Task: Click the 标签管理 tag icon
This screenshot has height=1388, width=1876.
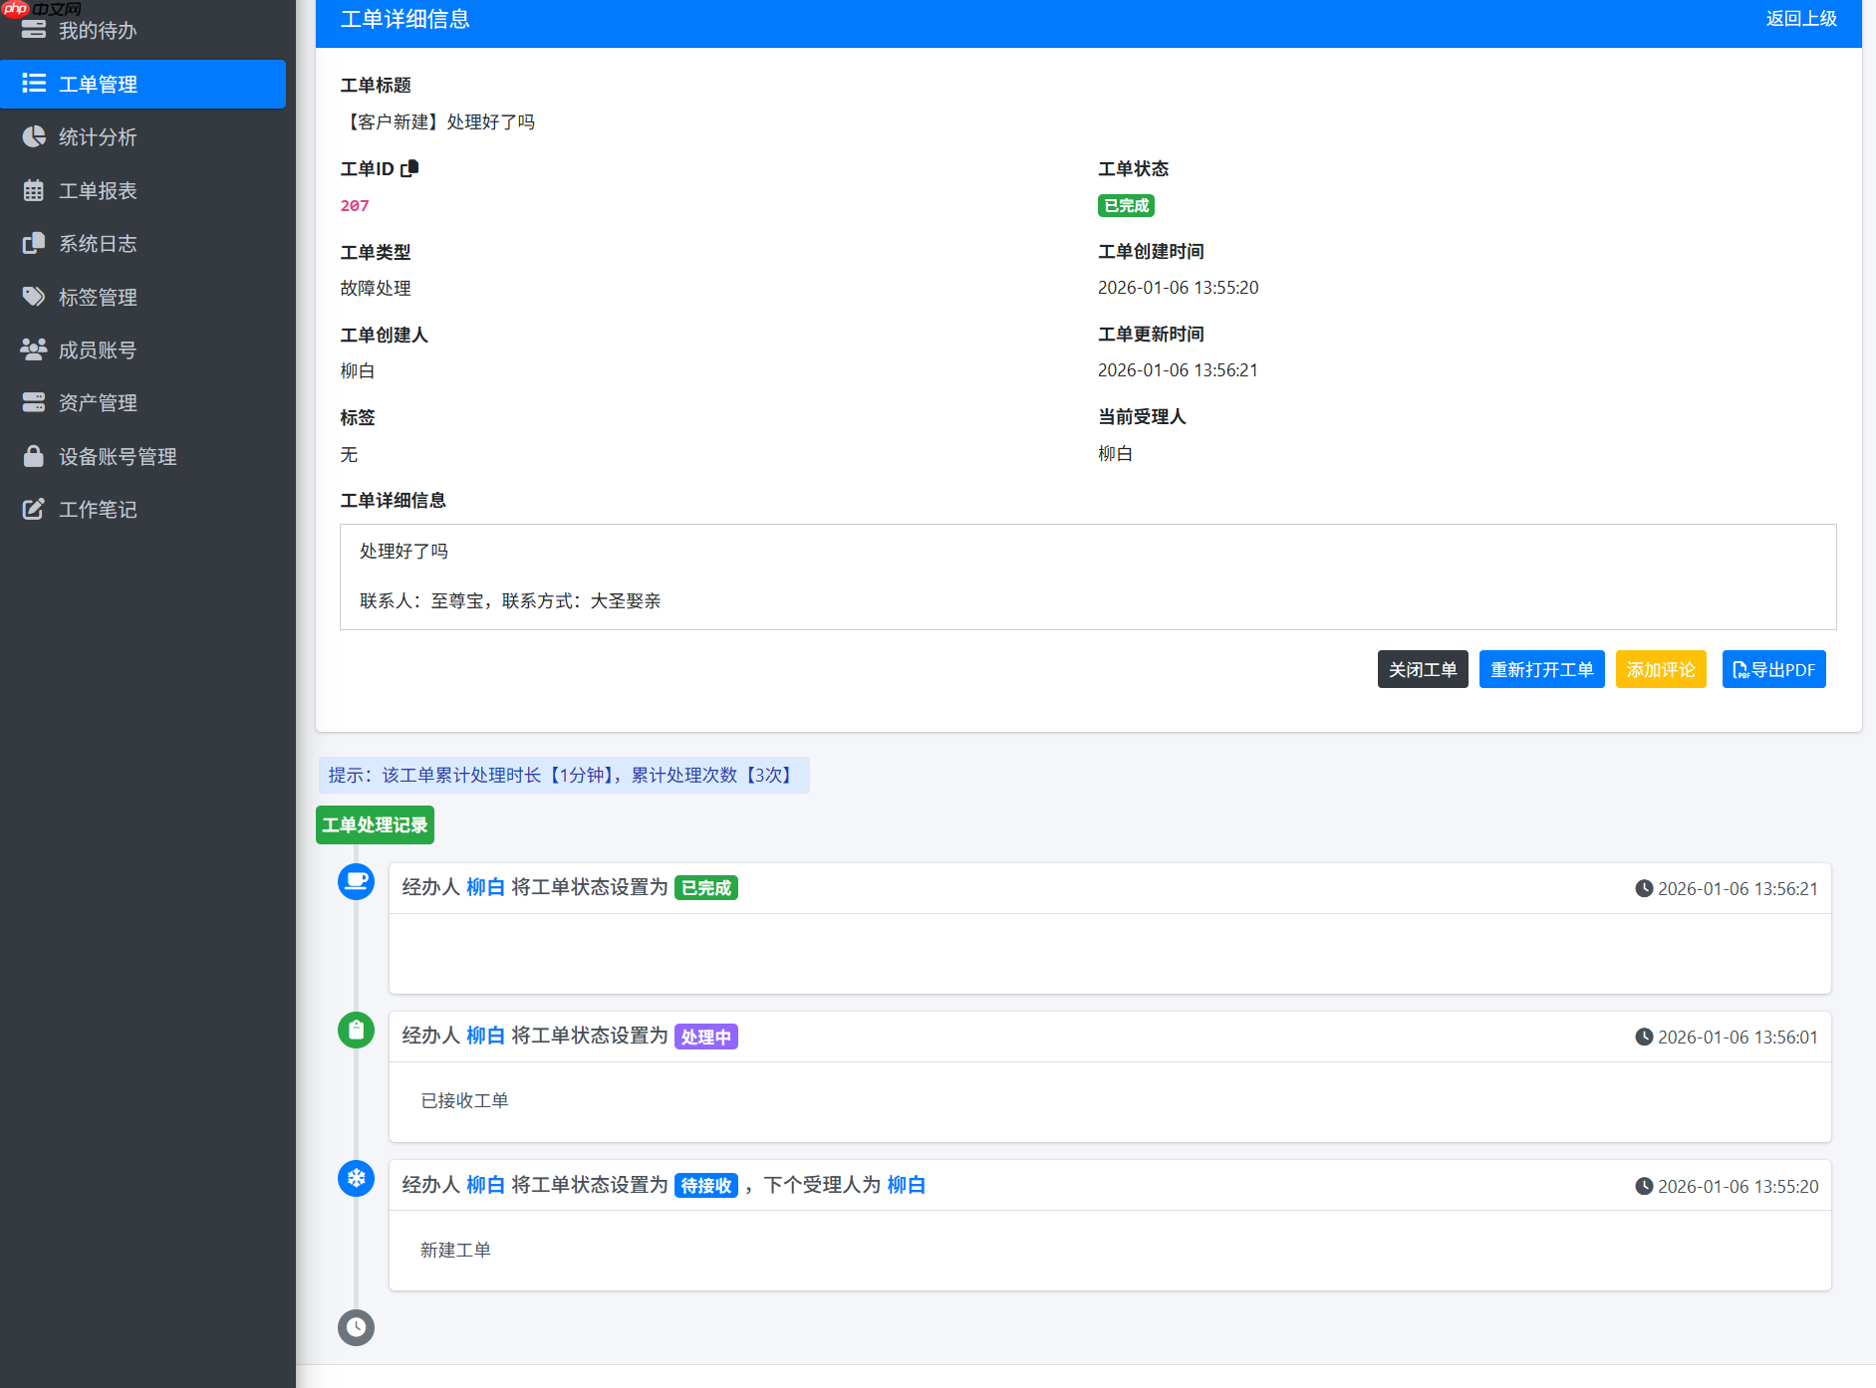Action: [33, 296]
